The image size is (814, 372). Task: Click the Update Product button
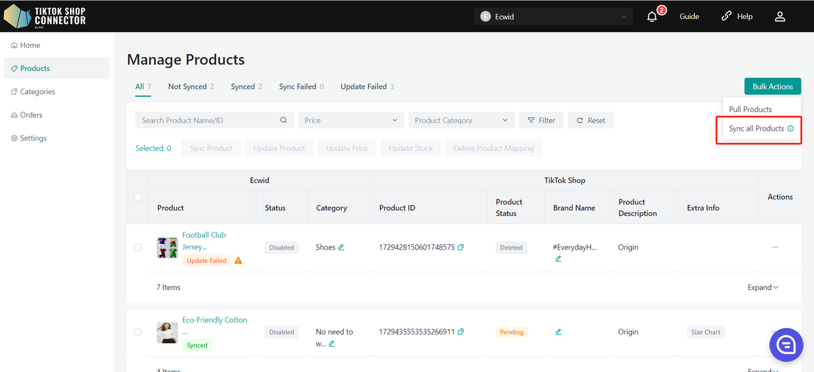pyautogui.click(x=279, y=148)
